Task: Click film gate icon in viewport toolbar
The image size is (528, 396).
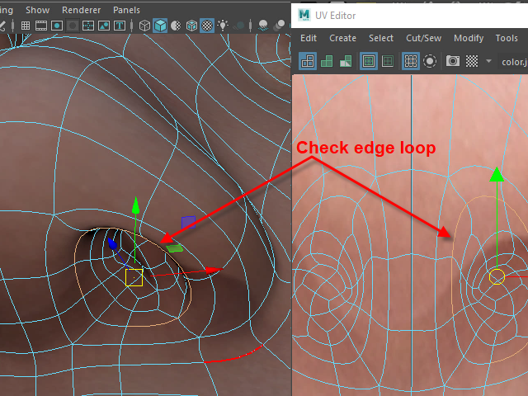Action: pos(41,26)
